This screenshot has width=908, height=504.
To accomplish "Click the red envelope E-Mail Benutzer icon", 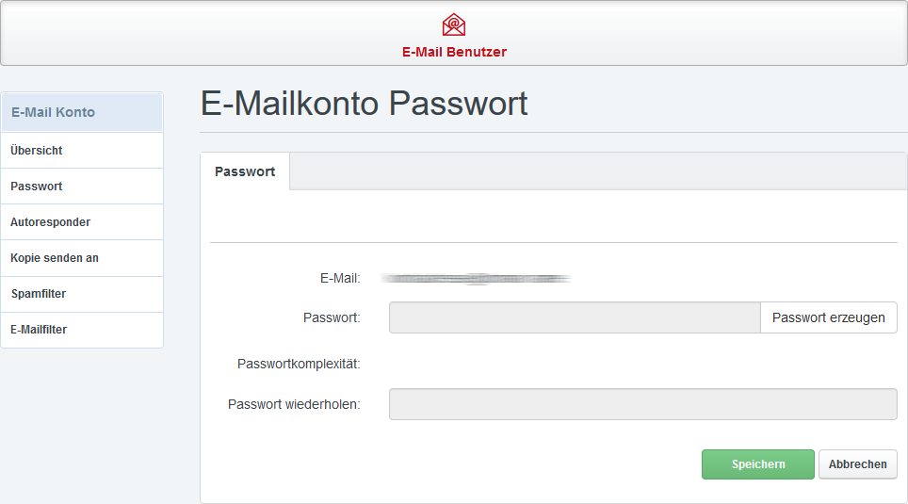I will coord(454,24).
